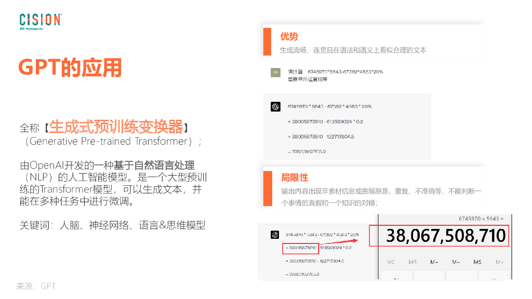Screen dimensions: 532x299
Task: Click the line 由OpenAI开发的一种基于自然语言处理
Action: click(x=107, y=166)
